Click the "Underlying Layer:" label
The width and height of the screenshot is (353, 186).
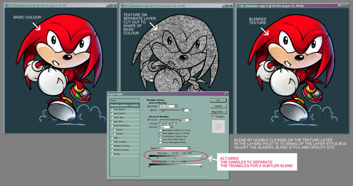point(159,162)
